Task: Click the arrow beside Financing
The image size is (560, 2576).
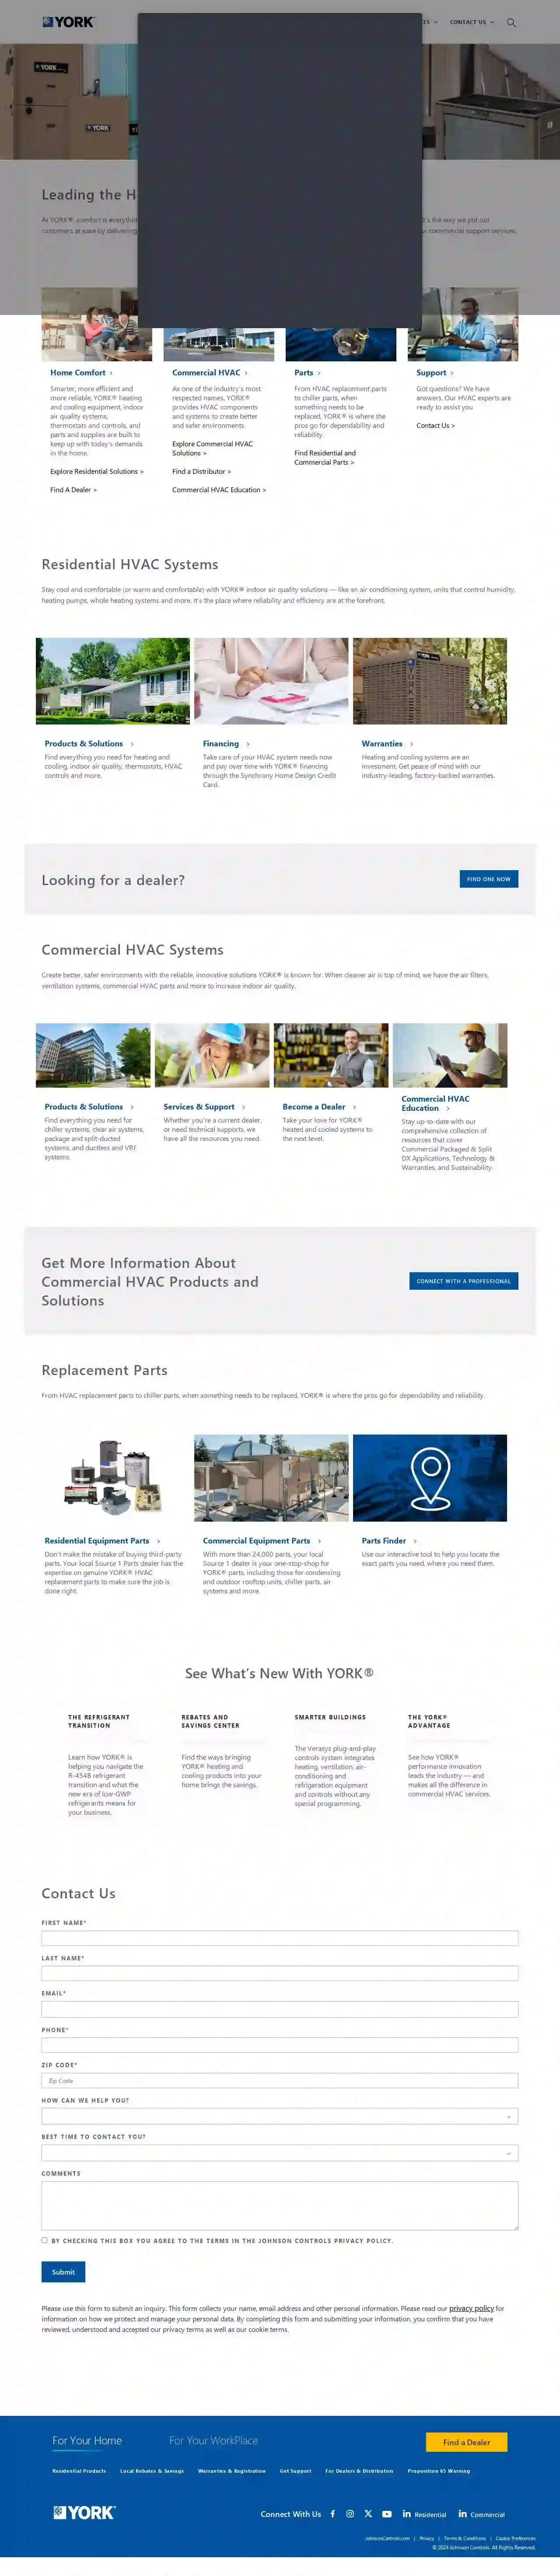Action: click(248, 744)
